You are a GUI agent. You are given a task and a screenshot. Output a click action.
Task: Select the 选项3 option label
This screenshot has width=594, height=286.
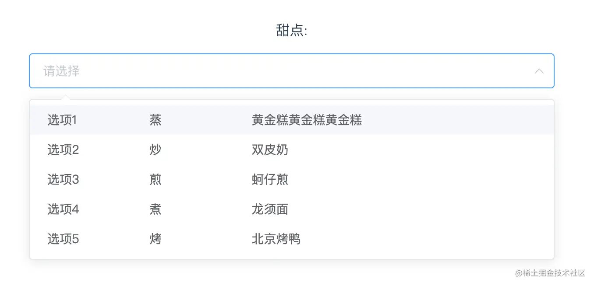[63, 179]
